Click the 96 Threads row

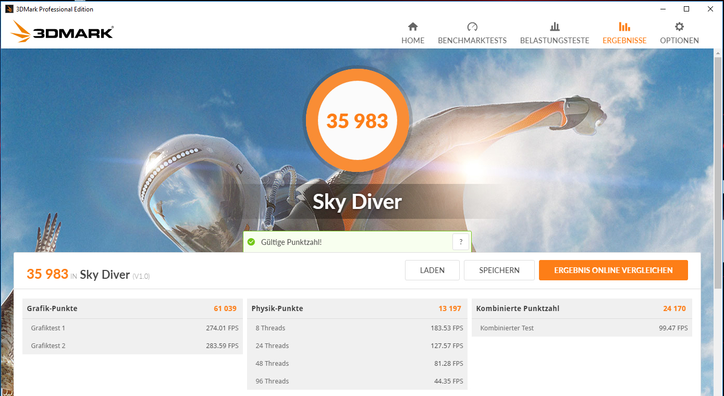(x=357, y=381)
